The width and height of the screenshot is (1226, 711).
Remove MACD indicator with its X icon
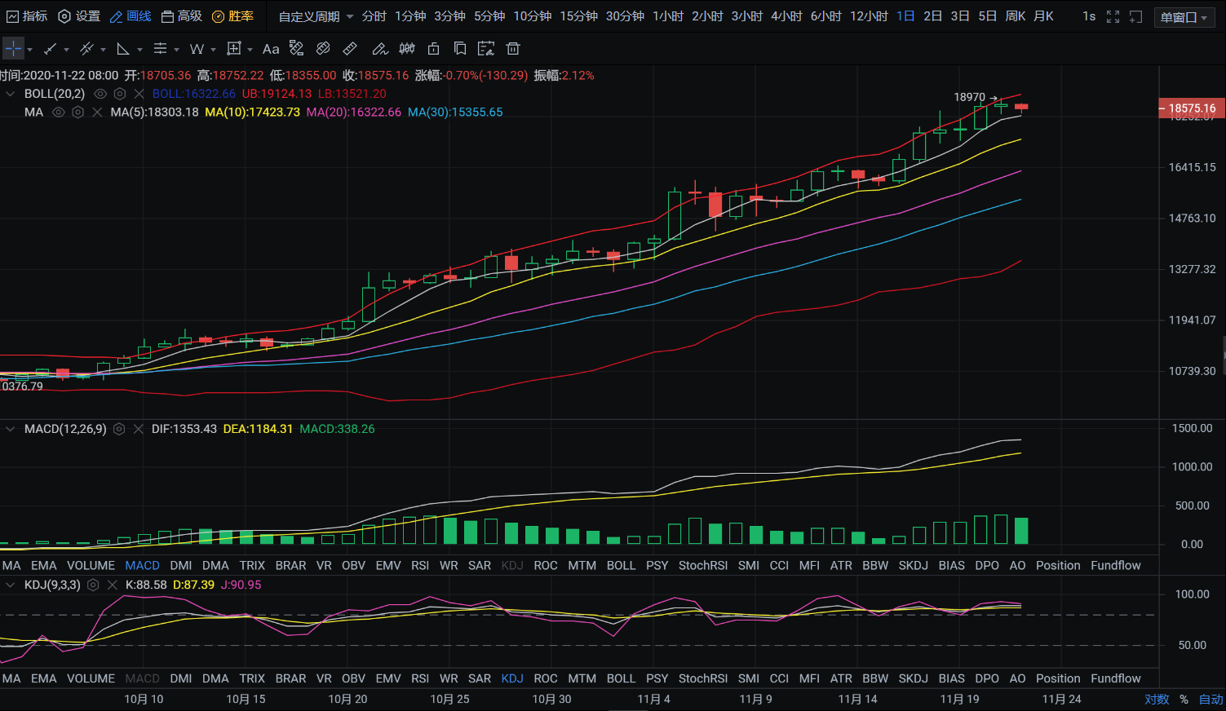139,429
